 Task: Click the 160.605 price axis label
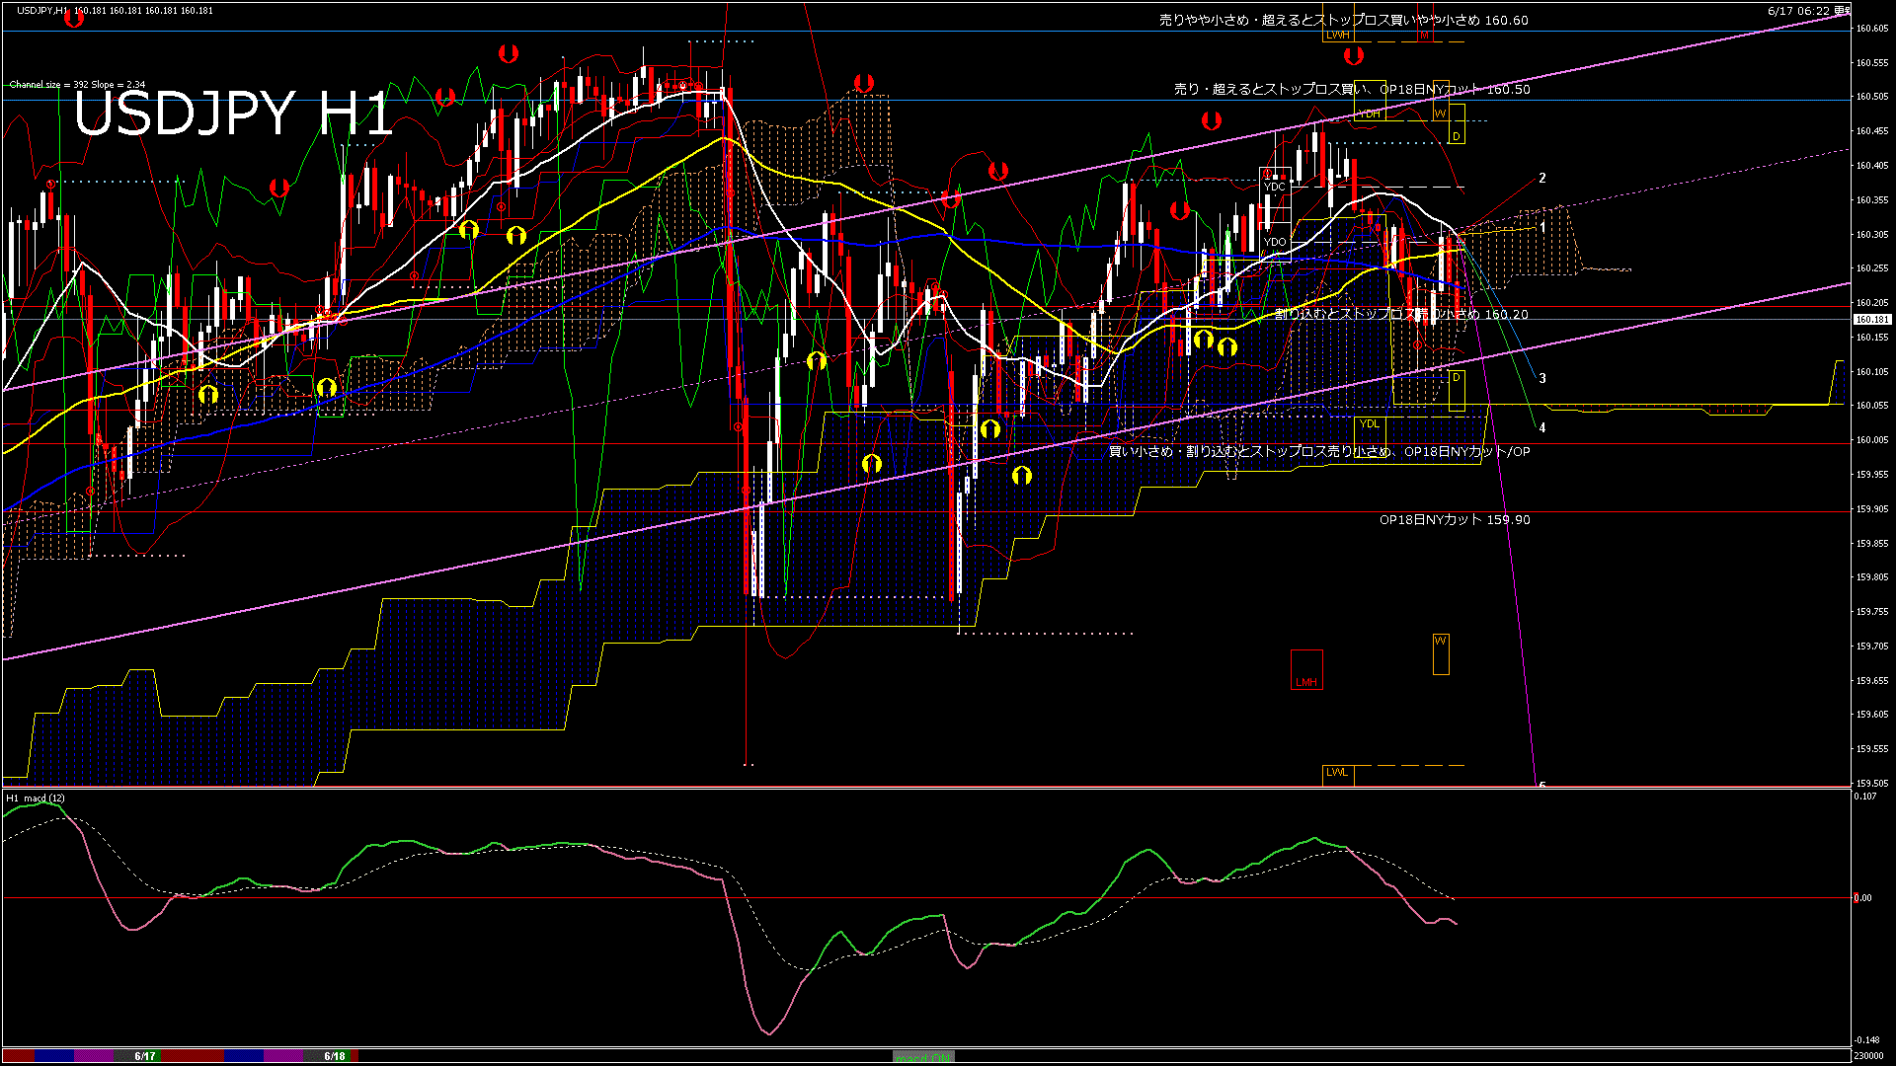tap(1872, 29)
